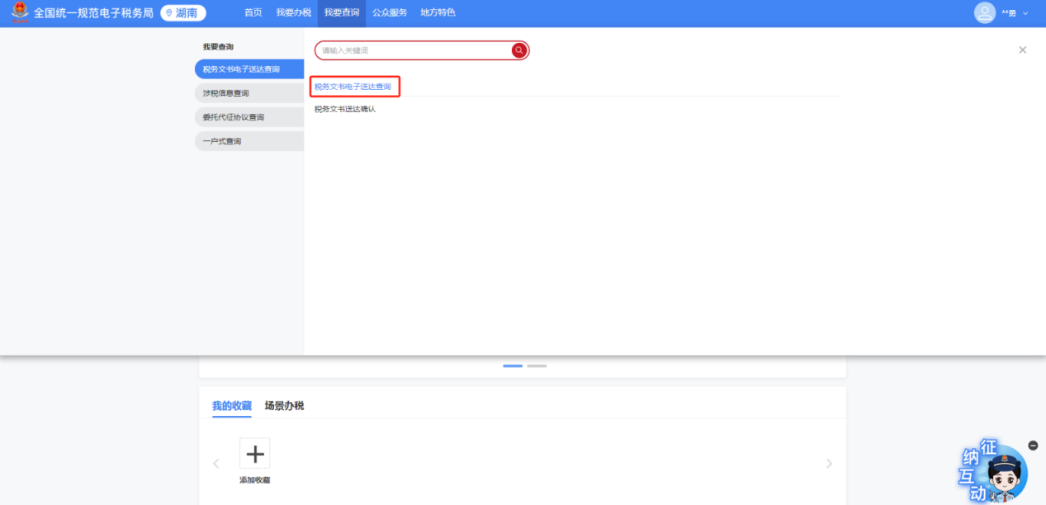Minimize the 征纳互动 floating widget
This screenshot has width=1046, height=505.
tap(1033, 446)
